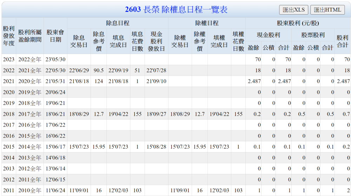This screenshot has height=196, width=351.
Task: Click cash payout date 21'09/10
Action: pyautogui.click(x=156, y=81)
